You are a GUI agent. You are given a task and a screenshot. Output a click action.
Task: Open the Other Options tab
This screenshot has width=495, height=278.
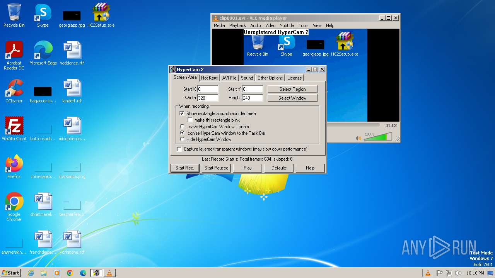[270, 78]
